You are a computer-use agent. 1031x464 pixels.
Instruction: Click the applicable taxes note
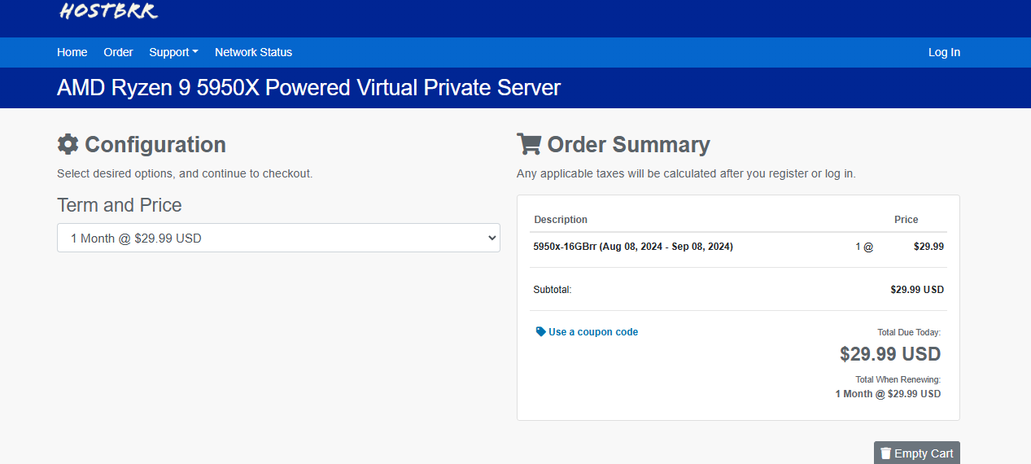tap(686, 173)
